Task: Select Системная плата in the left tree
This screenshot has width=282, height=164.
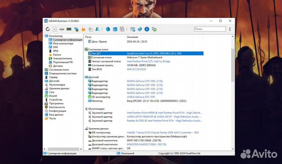Action: 59,70
